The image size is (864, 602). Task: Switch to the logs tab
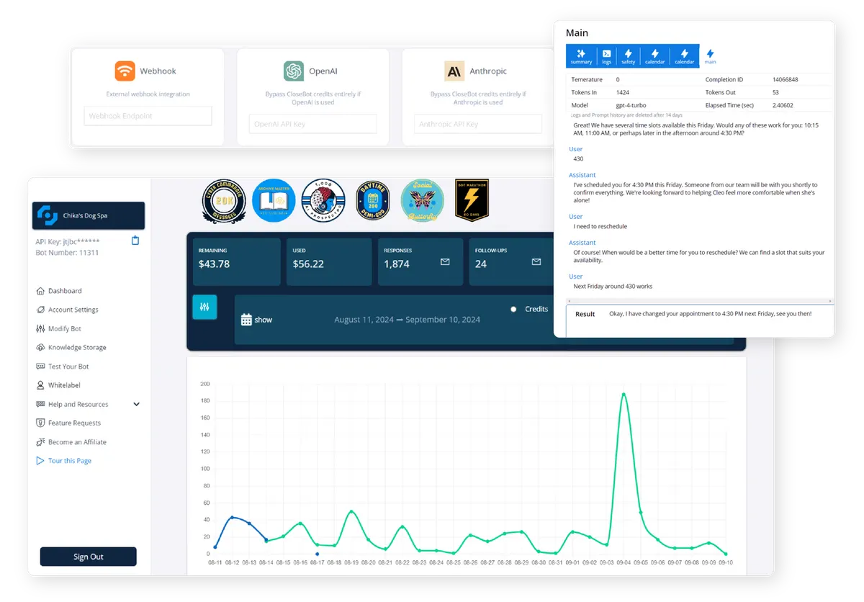click(x=606, y=57)
